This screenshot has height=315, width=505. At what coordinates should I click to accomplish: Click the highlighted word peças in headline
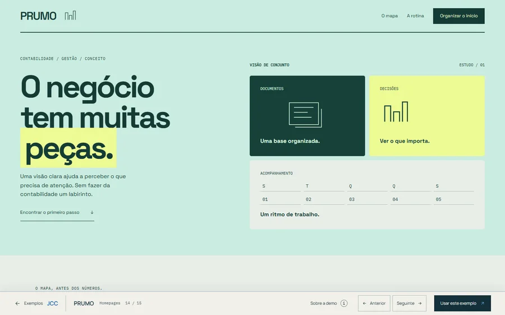[x=68, y=148]
